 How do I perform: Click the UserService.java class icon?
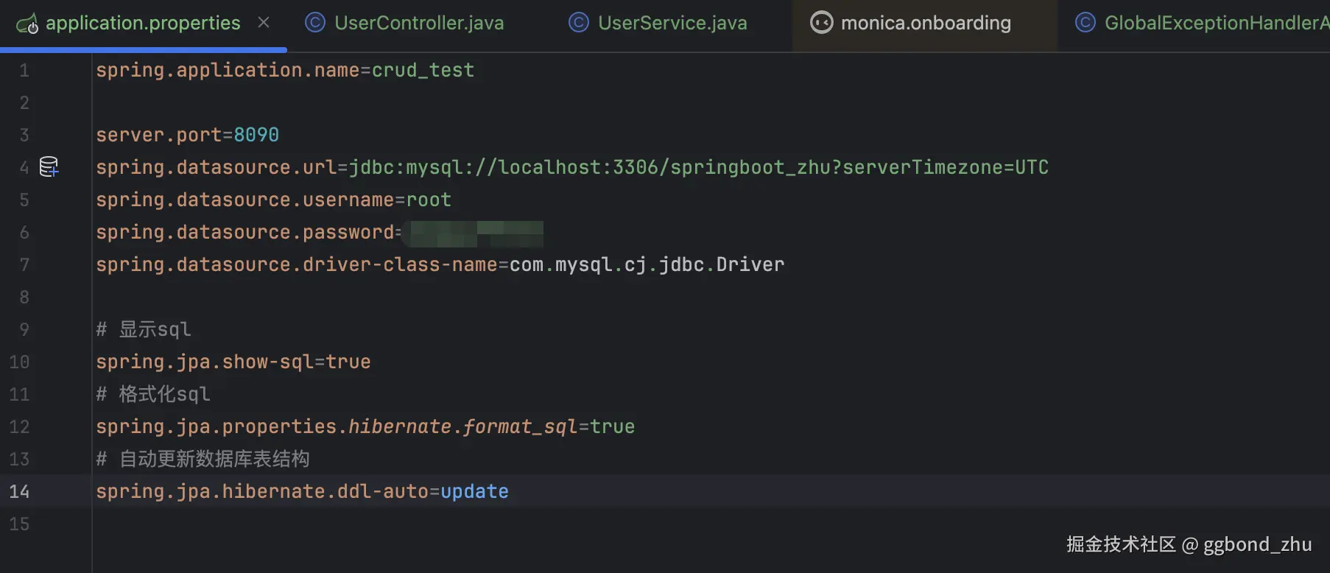click(x=579, y=23)
